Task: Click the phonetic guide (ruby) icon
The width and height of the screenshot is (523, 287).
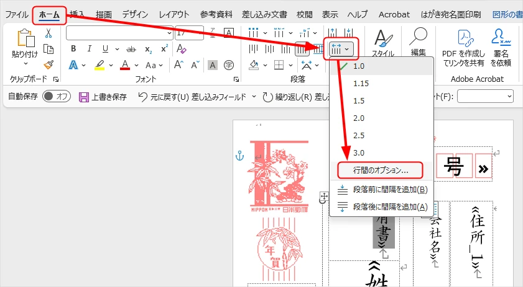Action: click(x=212, y=33)
